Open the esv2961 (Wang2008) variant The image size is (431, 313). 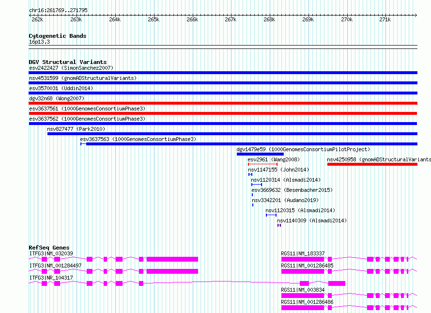pos(274,159)
